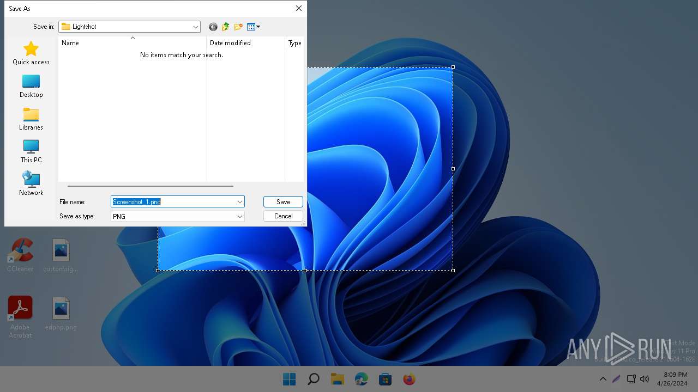Expand the Save in Lightshot dropdown
Screen dimensions: 698x392
195,27
